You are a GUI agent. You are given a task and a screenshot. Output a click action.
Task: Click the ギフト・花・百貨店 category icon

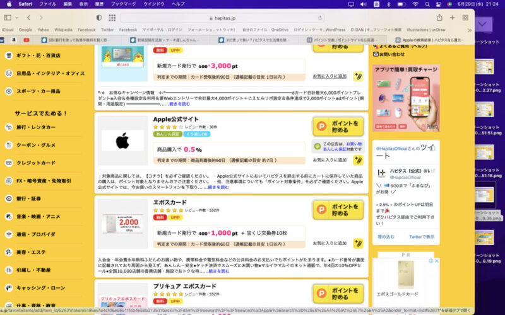tap(9, 55)
